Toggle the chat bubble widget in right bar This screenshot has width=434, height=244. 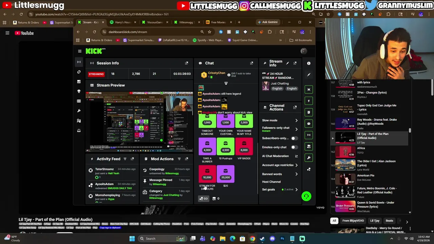[309, 124]
